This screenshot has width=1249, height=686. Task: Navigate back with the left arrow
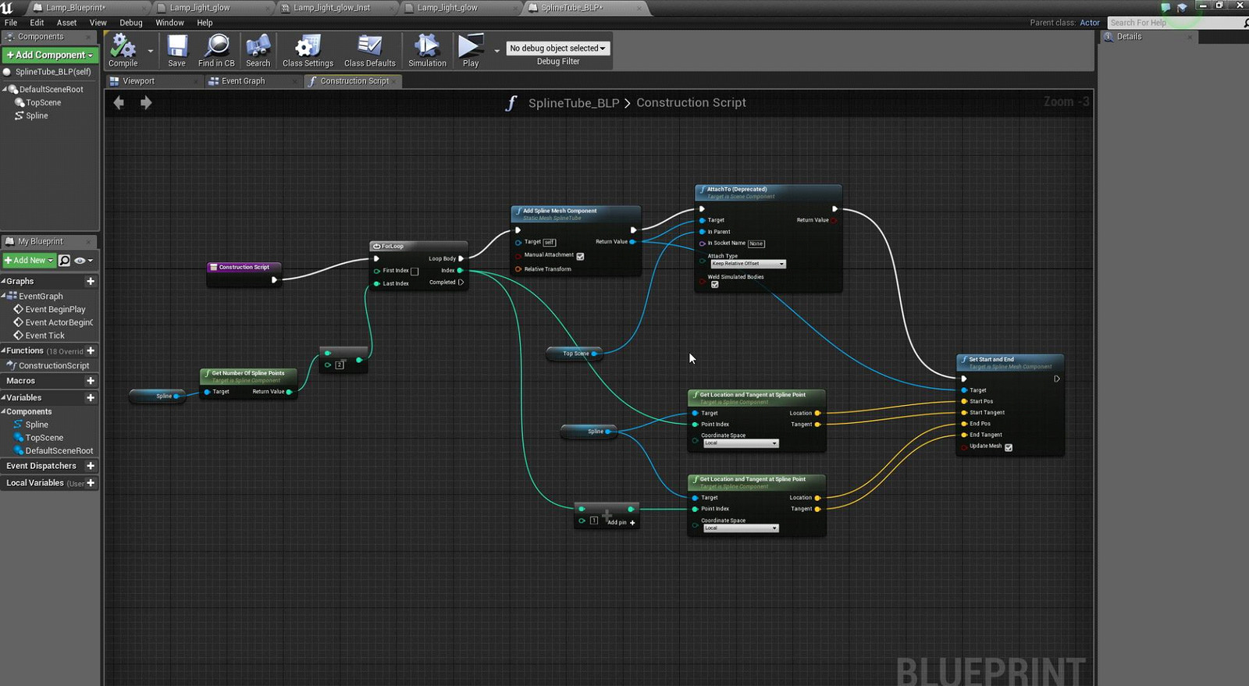coord(119,103)
